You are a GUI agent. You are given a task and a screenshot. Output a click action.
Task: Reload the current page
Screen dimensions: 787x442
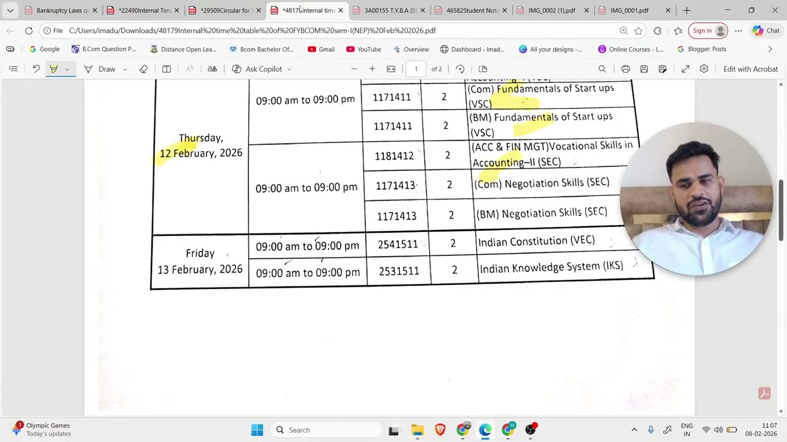click(x=29, y=31)
